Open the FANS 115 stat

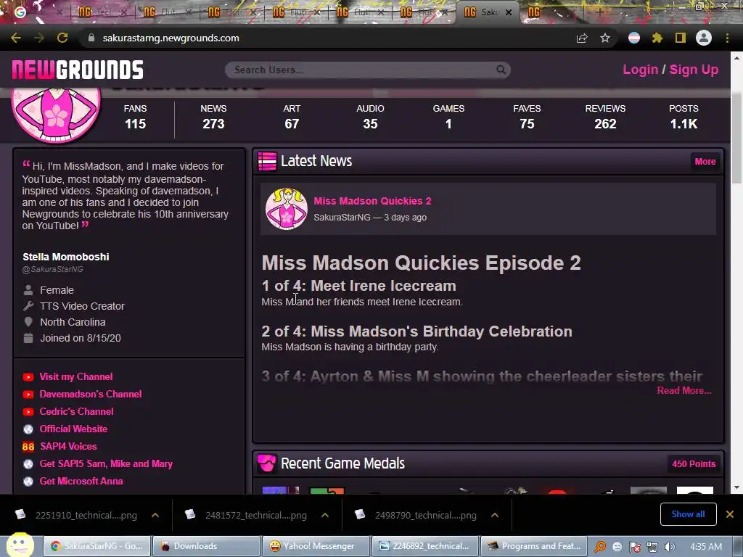[135, 117]
